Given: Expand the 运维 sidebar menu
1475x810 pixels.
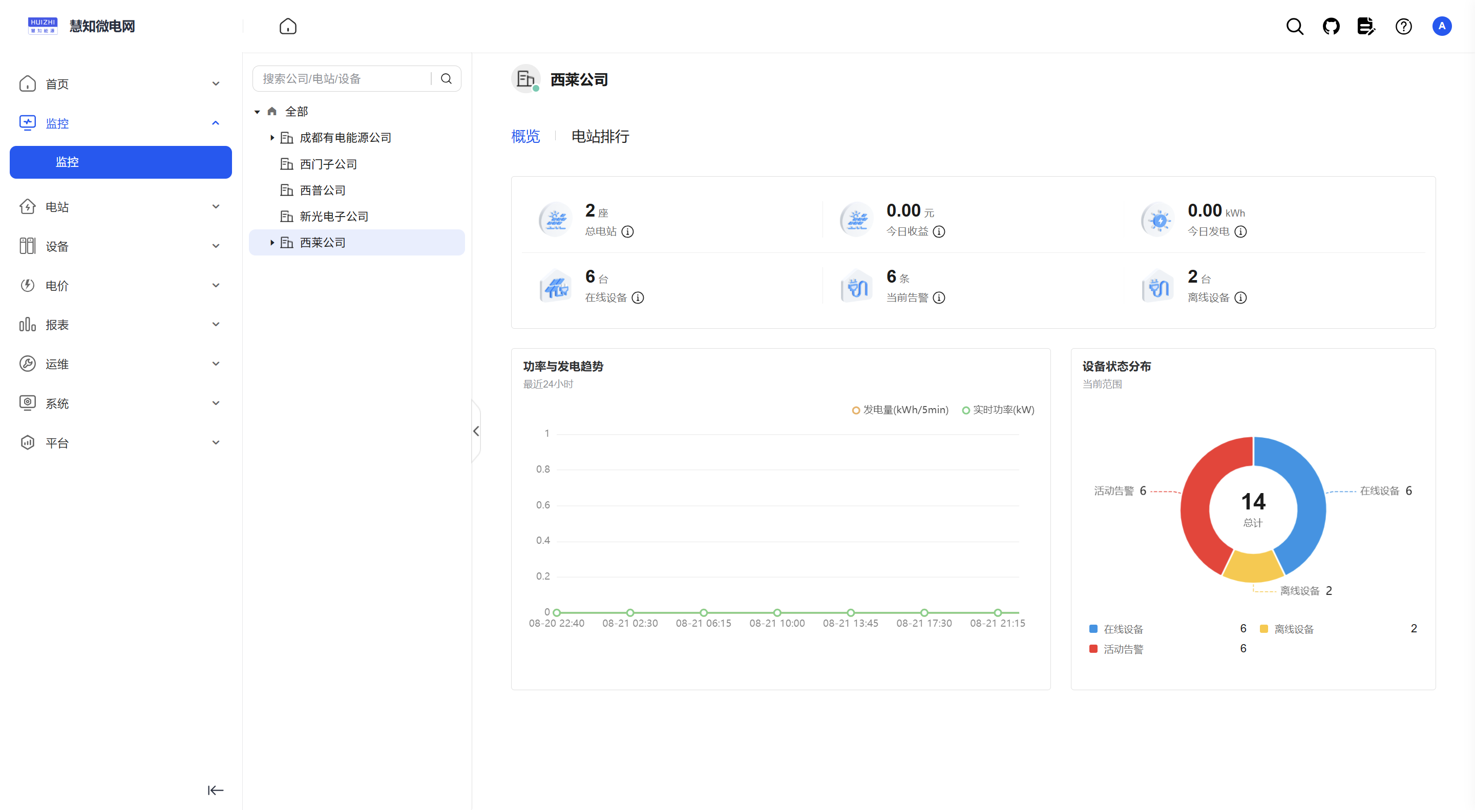Looking at the screenshot, I should point(121,364).
